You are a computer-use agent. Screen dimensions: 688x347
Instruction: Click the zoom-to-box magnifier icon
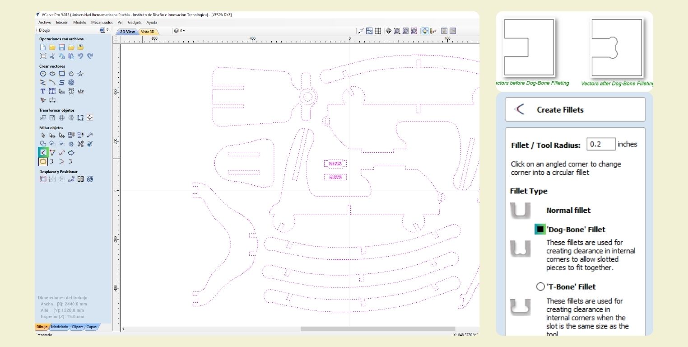(x=397, y=31)
